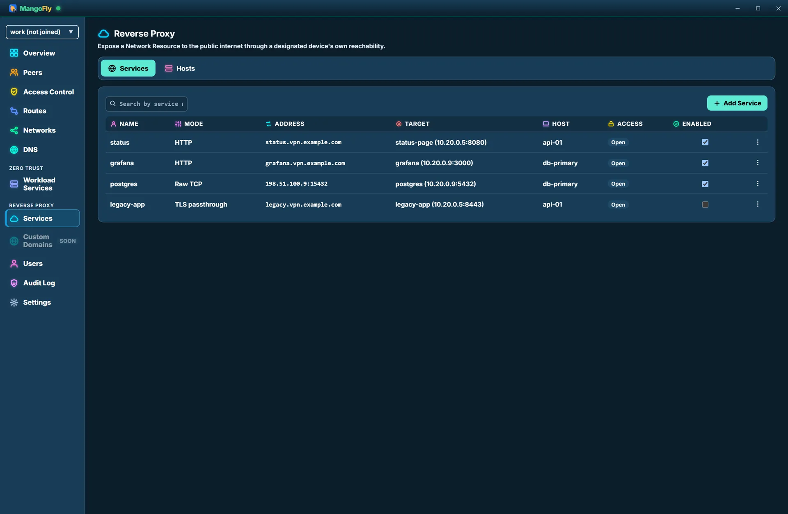Sort by MODE column header
The height and width of the screenshot is (514, 788).
189,124
